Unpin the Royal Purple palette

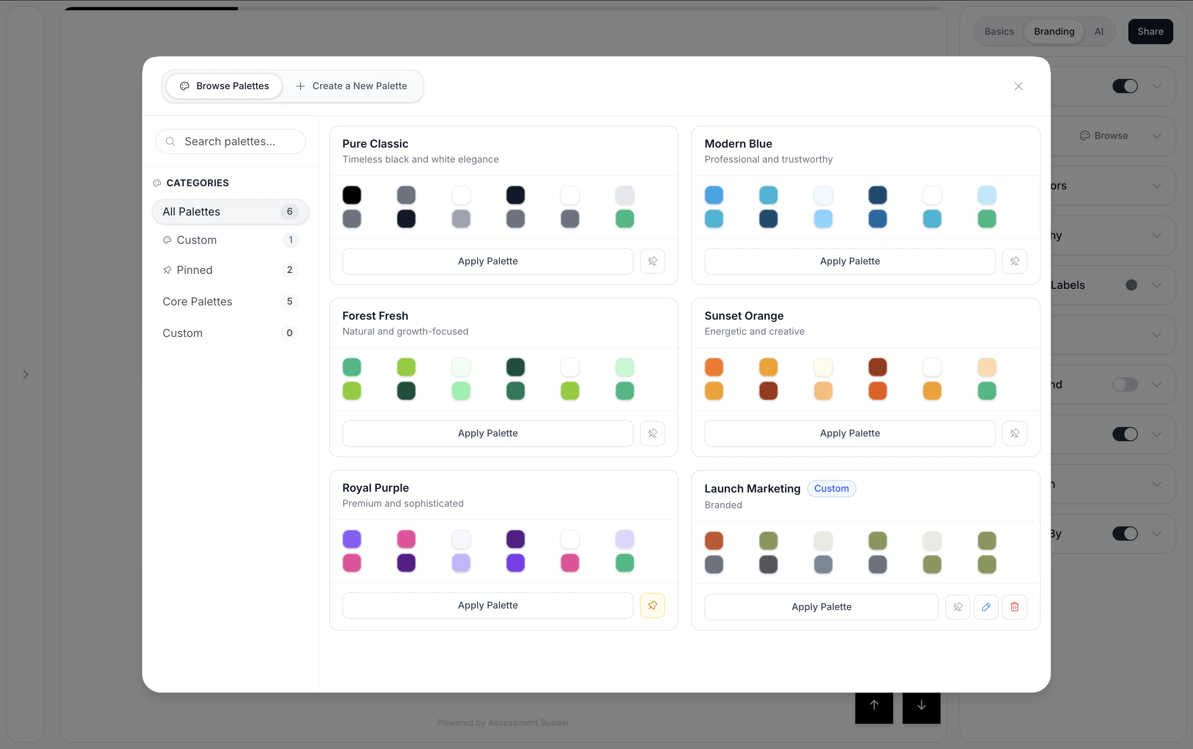(x=652, y=605)
